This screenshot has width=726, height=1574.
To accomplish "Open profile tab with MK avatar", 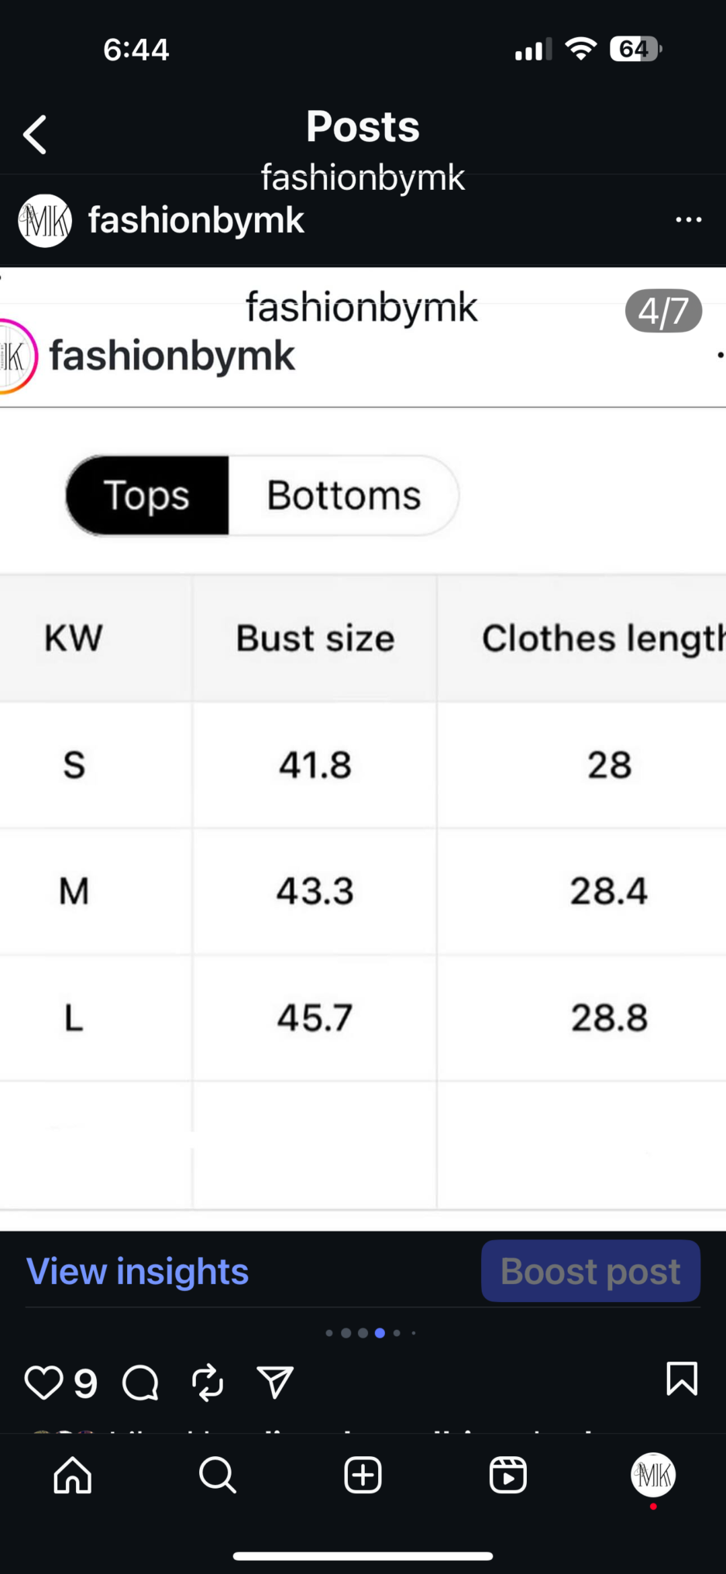I will (x=653, y=1475).
